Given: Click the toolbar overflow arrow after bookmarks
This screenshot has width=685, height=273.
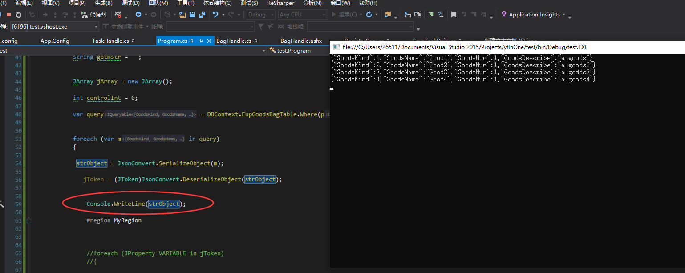Looking at the screenshot, I should pyautogui.click(x=491, y=17).
